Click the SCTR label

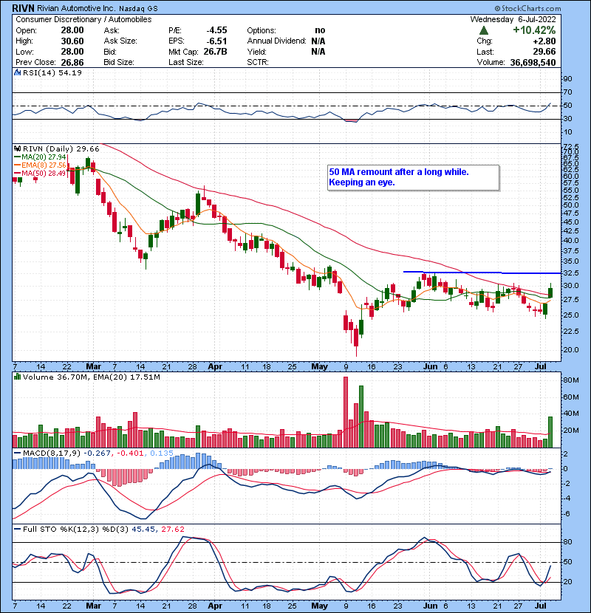click(x=258, y=62)
